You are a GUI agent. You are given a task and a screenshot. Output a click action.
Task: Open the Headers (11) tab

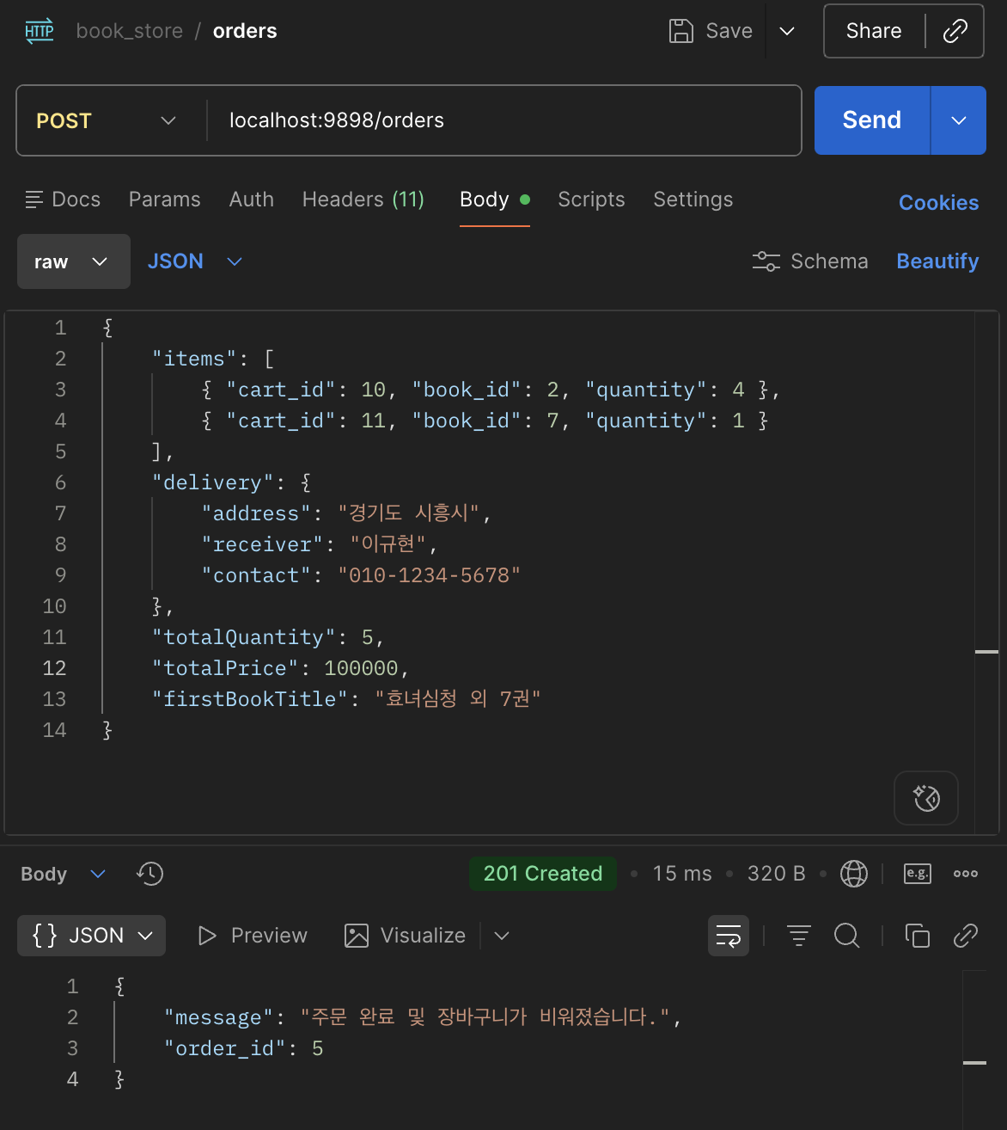tap(363, 200)
